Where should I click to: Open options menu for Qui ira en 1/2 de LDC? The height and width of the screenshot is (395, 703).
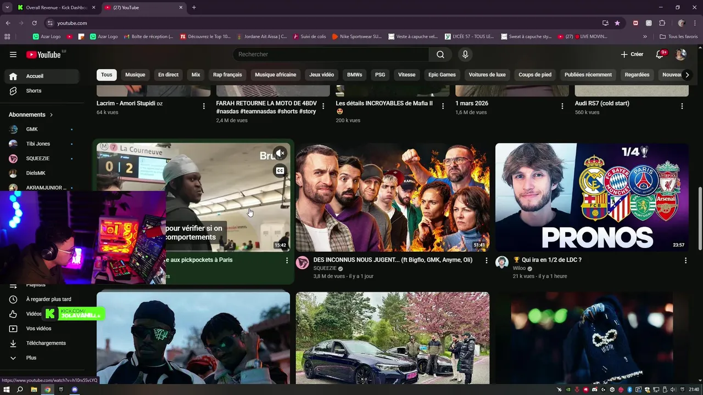[x=685, y=261]
